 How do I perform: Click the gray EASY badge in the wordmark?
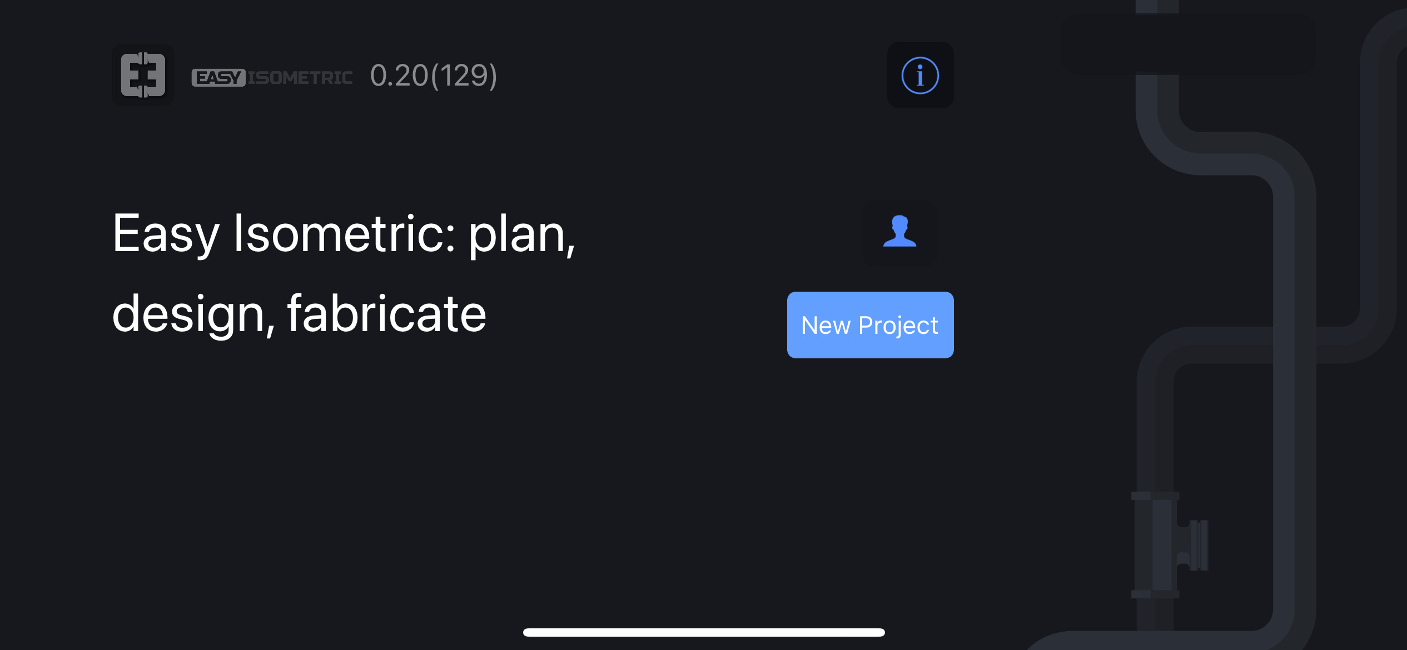[x=218, y=77]
